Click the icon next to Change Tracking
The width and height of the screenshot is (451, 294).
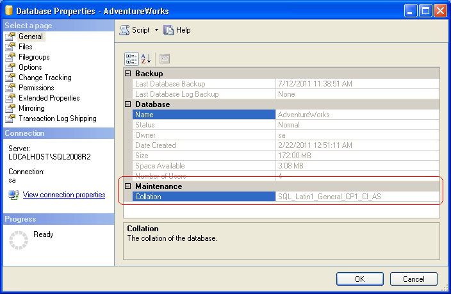[x=10, y=78]
